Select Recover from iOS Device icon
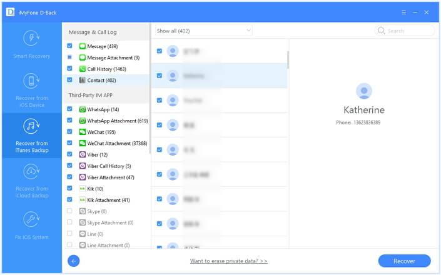The width and height of the screenshot is (441, 275). click(x=31, y=81)
